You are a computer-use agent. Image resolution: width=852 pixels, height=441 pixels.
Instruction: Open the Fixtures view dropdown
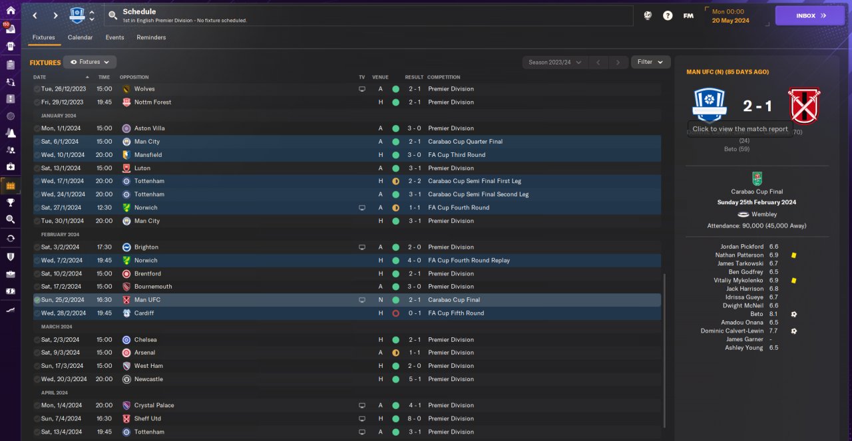tap(90, 62)
